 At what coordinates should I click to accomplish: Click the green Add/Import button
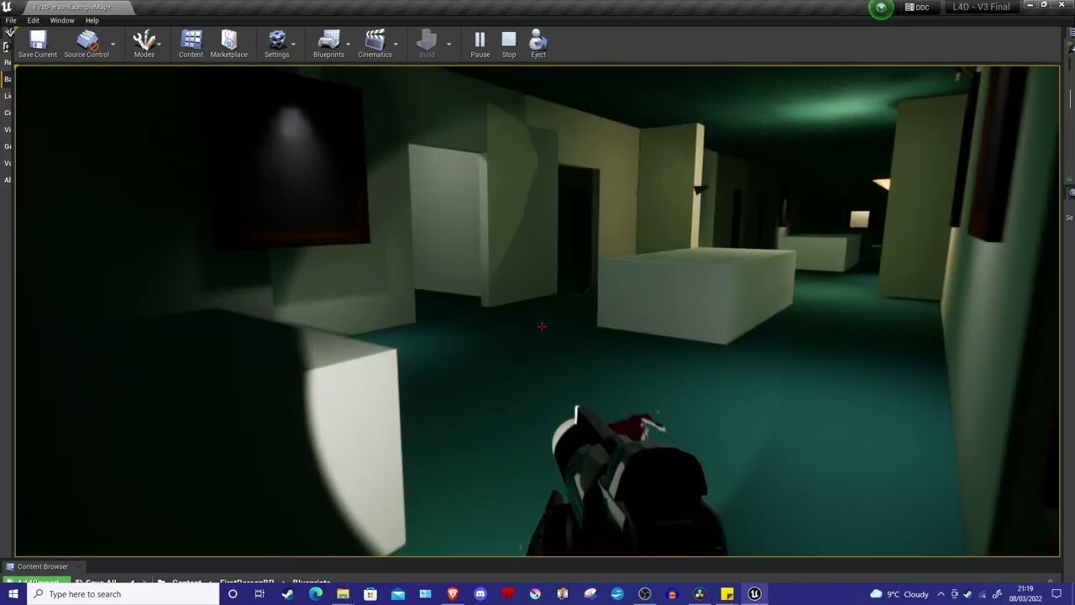pos(35,581)
